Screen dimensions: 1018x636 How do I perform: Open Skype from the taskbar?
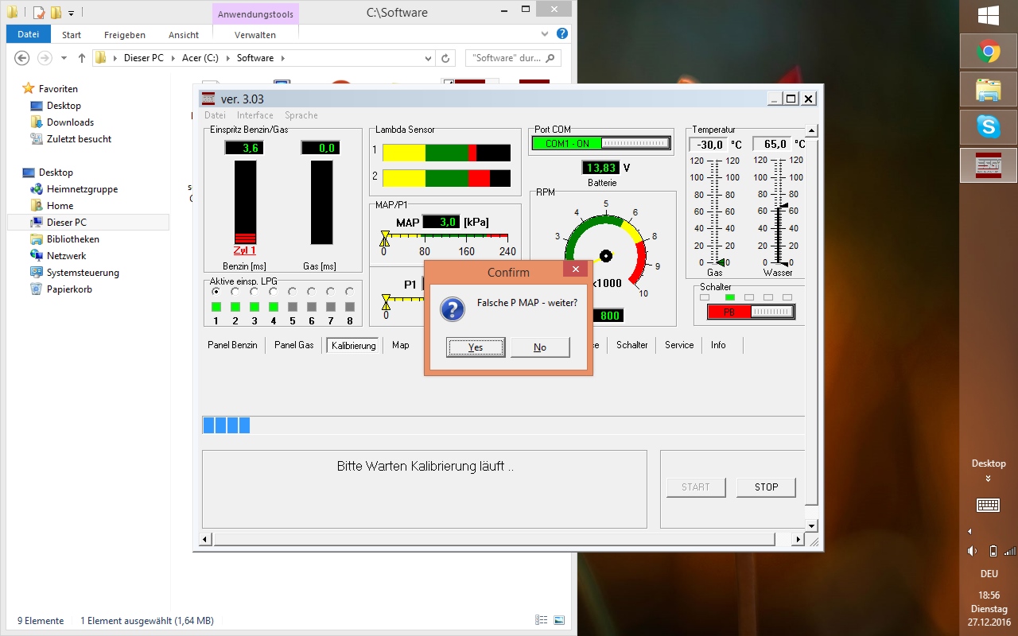(x=989, y=126)
